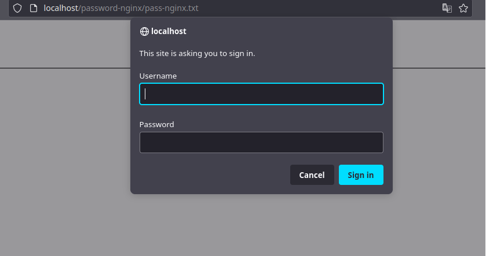Bookmark this page with the star icon

pyautogui.click(x=463, y=8)
